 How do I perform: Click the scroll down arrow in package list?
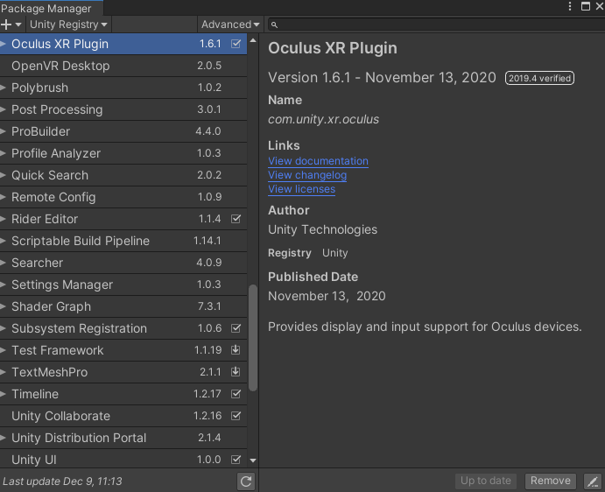tap(253, 460)
